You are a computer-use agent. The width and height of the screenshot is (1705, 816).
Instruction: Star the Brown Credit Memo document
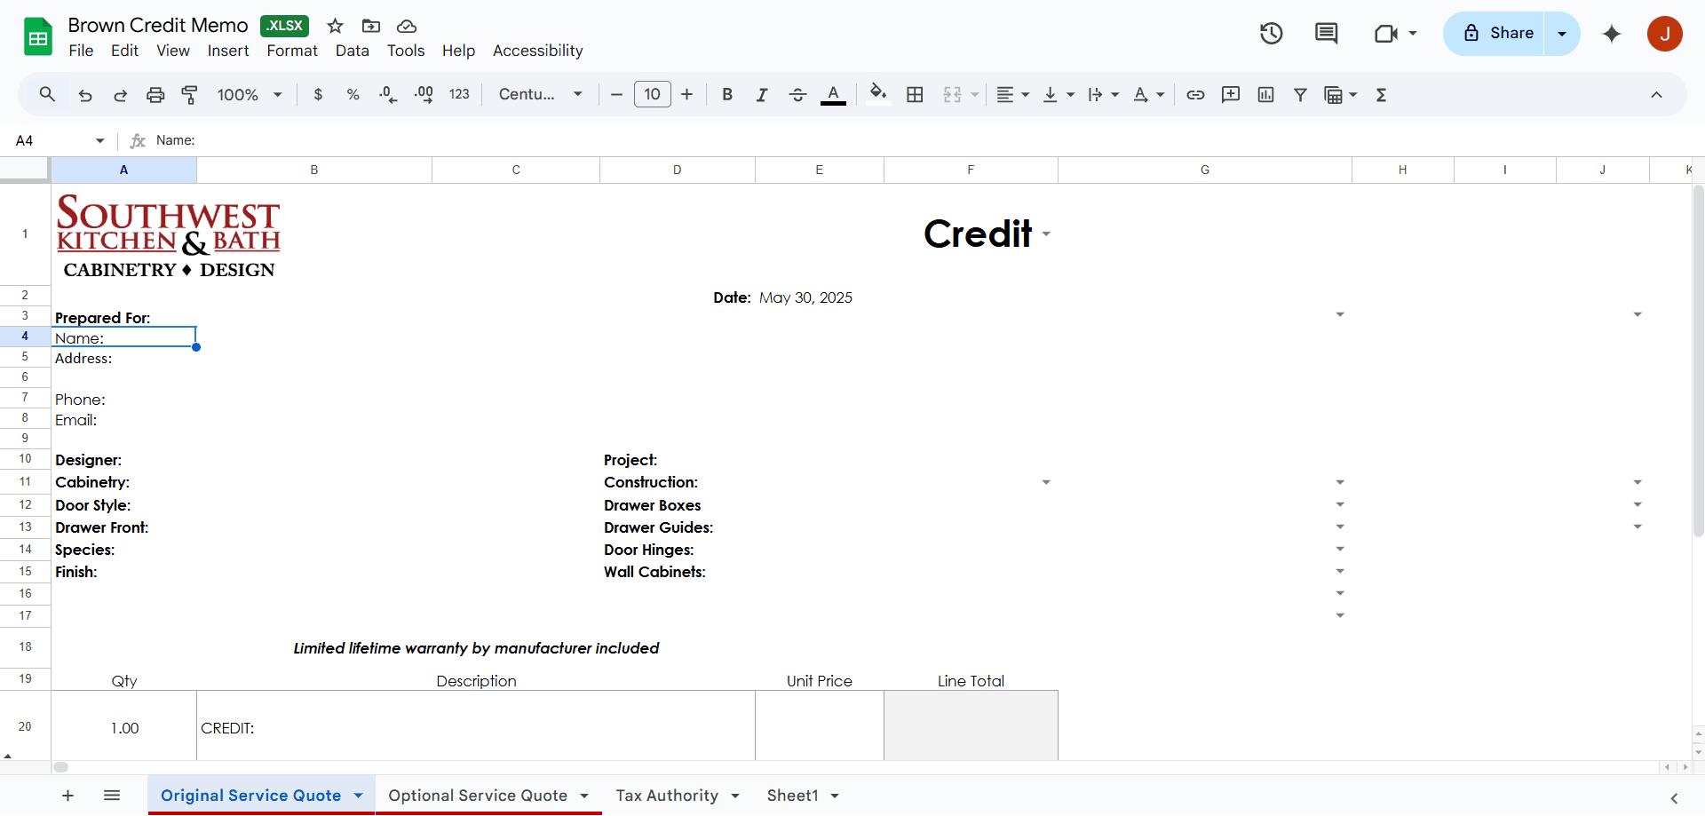coord(335,26)
